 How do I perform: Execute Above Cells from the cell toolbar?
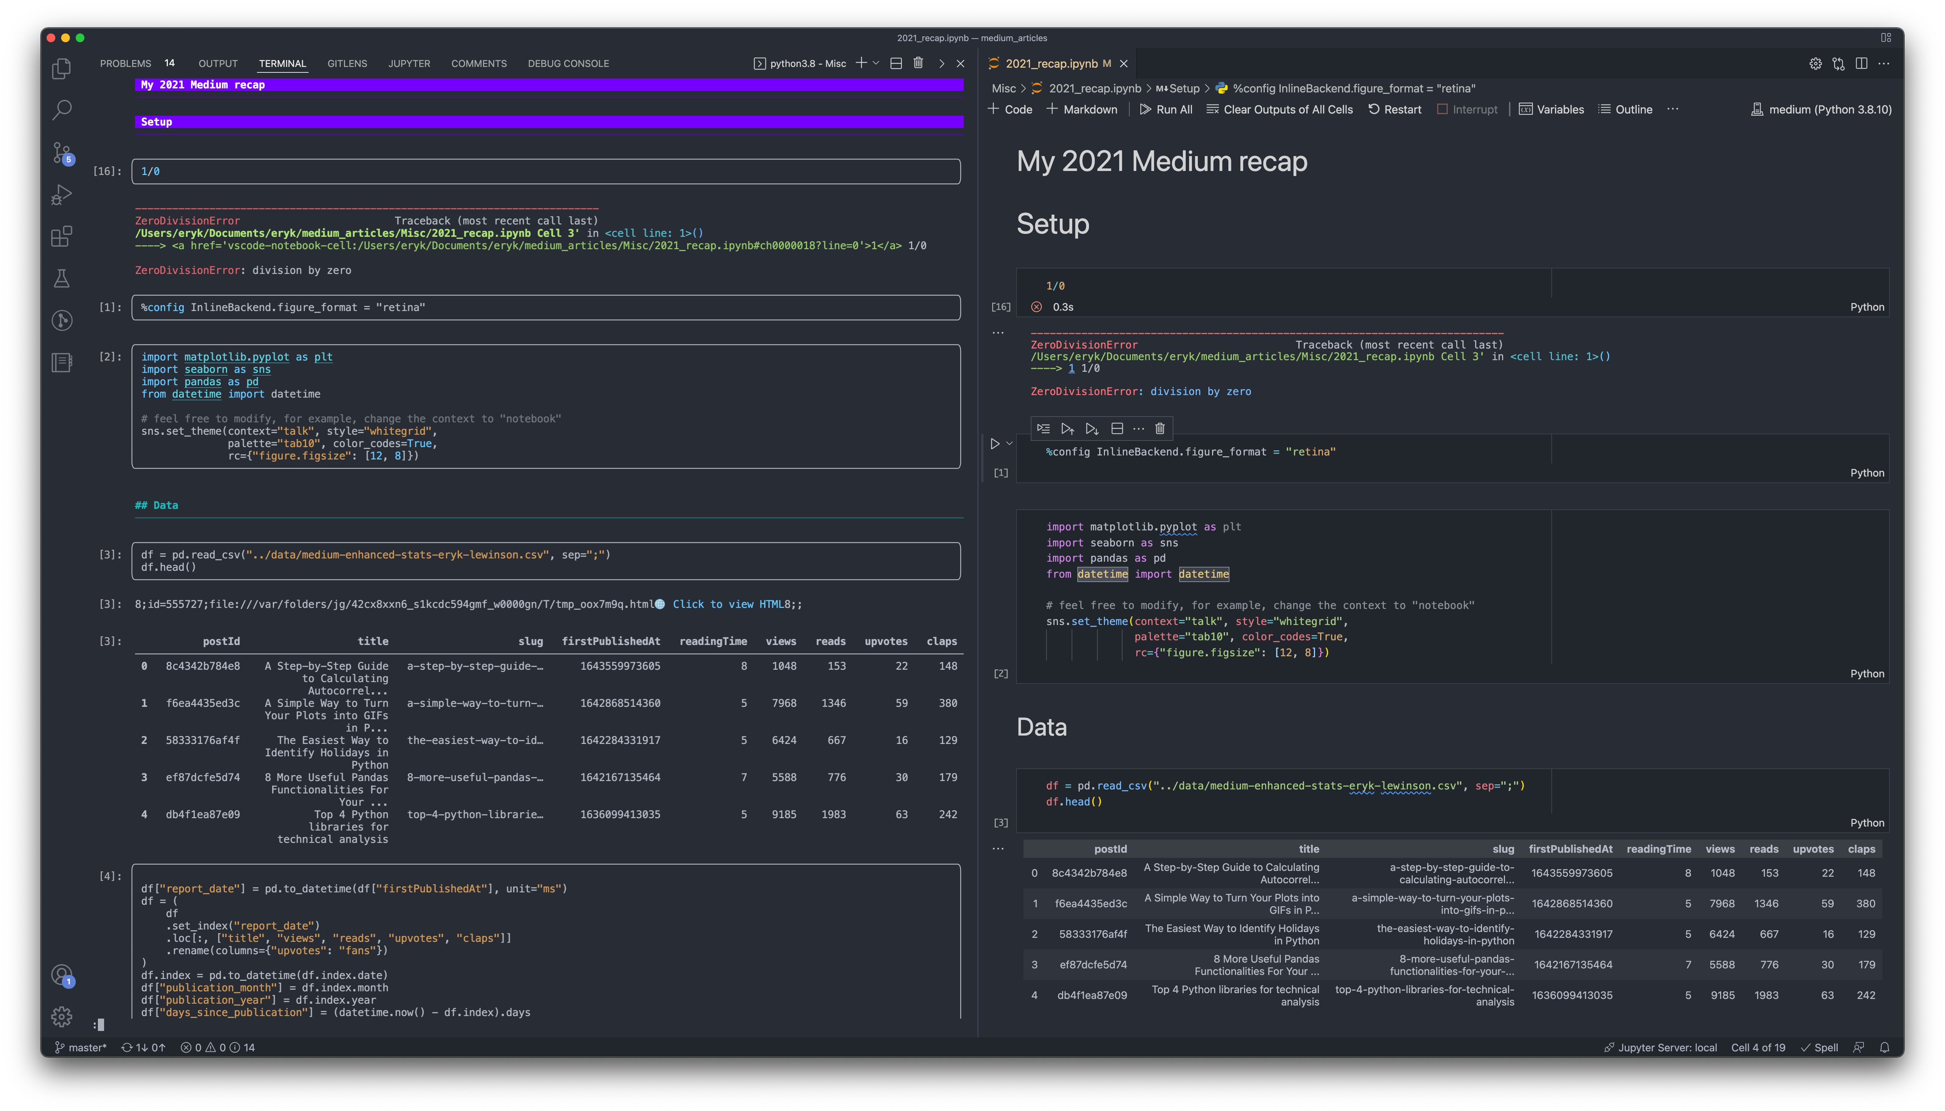coord(1067,429)
